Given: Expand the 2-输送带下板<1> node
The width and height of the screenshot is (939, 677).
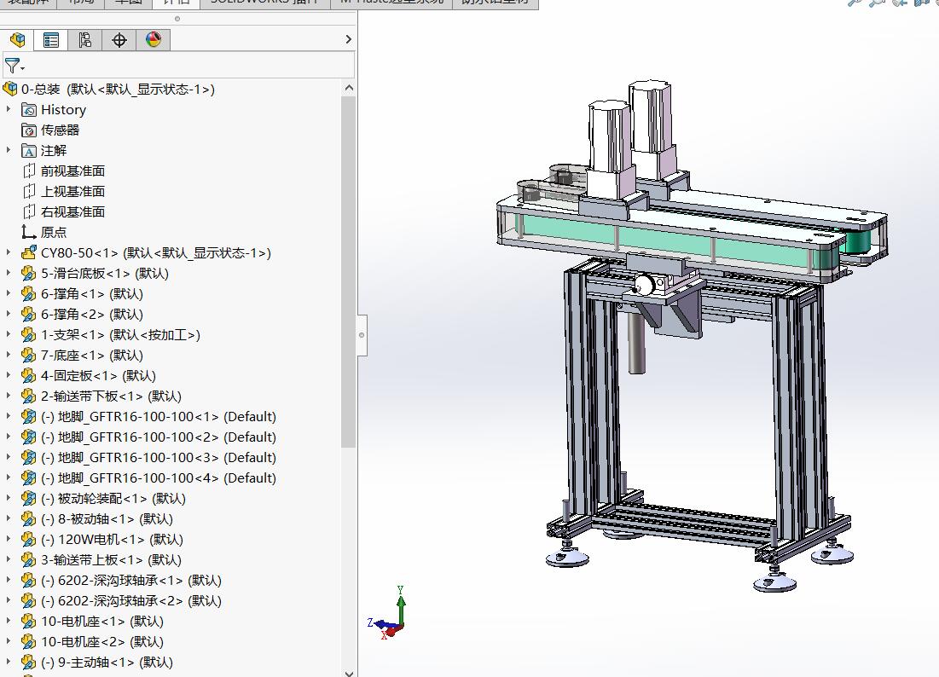Looking at the screenshot, I should click(9, 396).
